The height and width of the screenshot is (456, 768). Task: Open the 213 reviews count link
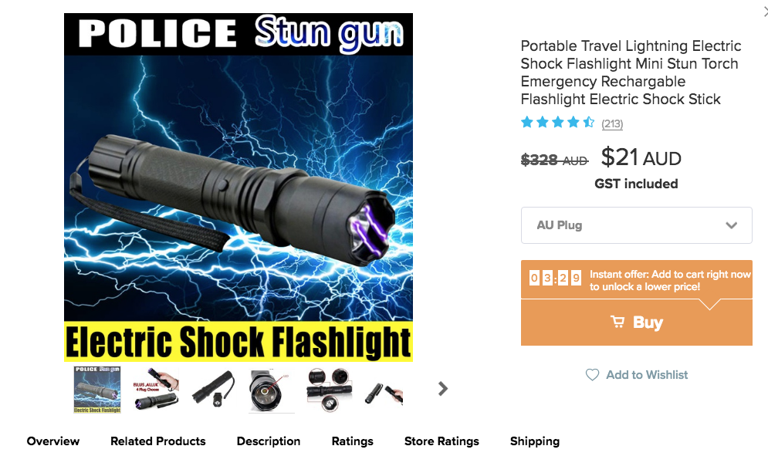[x=612, y=123]
